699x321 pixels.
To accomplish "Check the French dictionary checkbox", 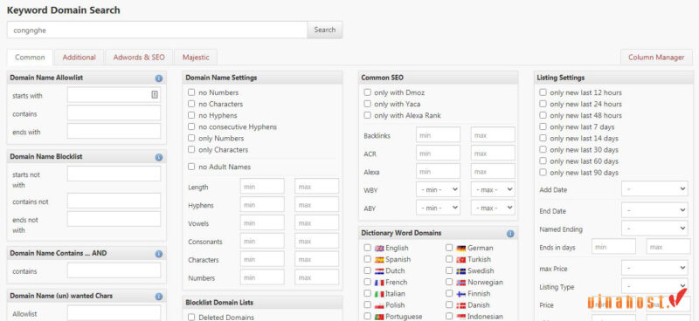I will pos(367,282).
